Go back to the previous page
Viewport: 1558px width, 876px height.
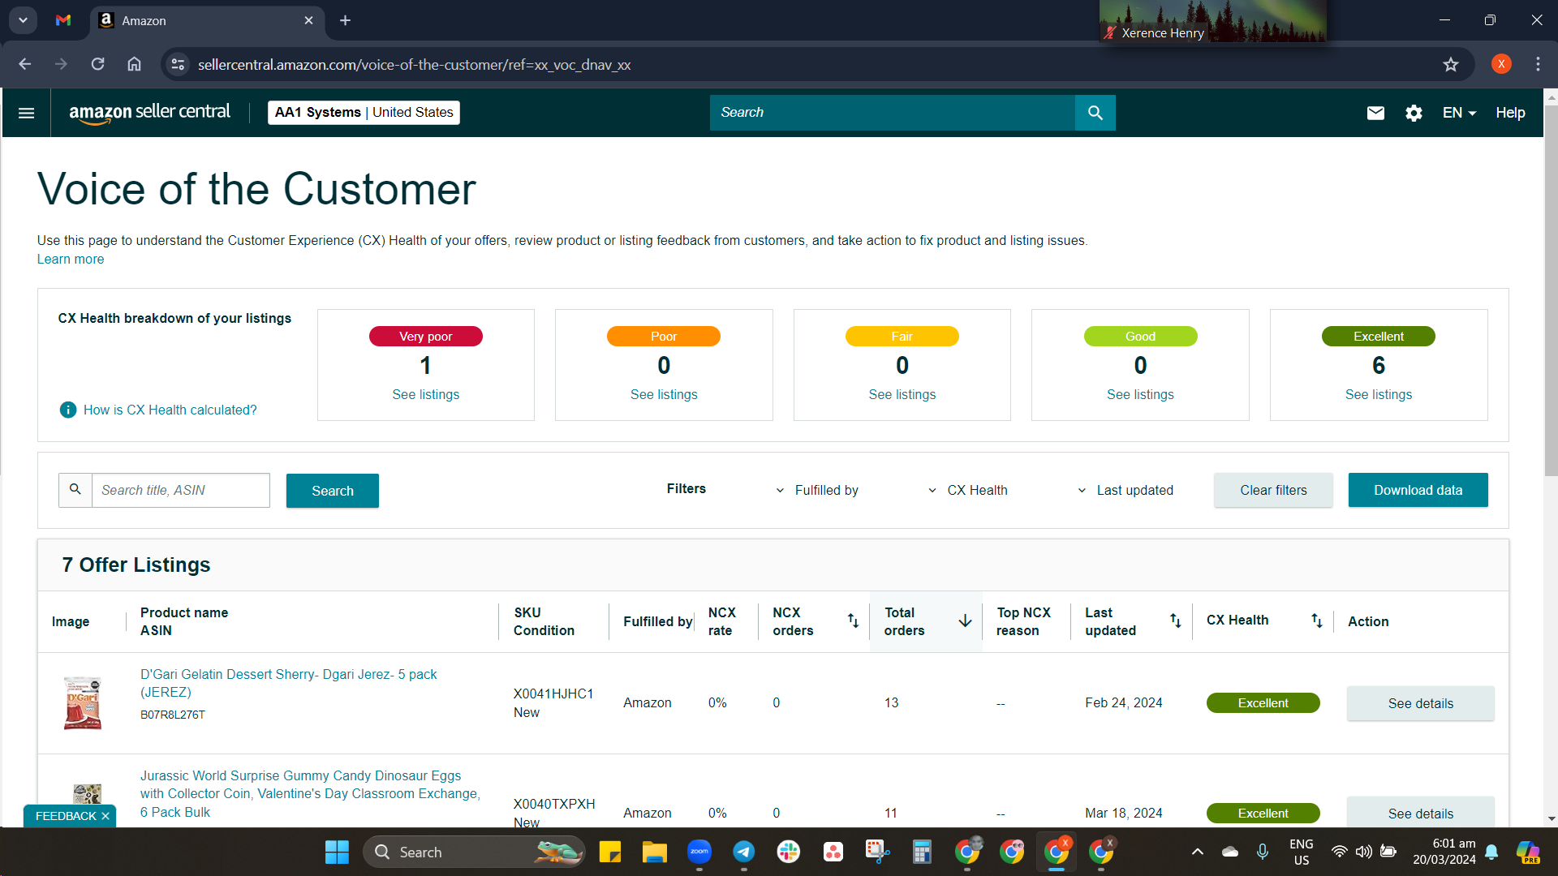click(x=25, y=64)
